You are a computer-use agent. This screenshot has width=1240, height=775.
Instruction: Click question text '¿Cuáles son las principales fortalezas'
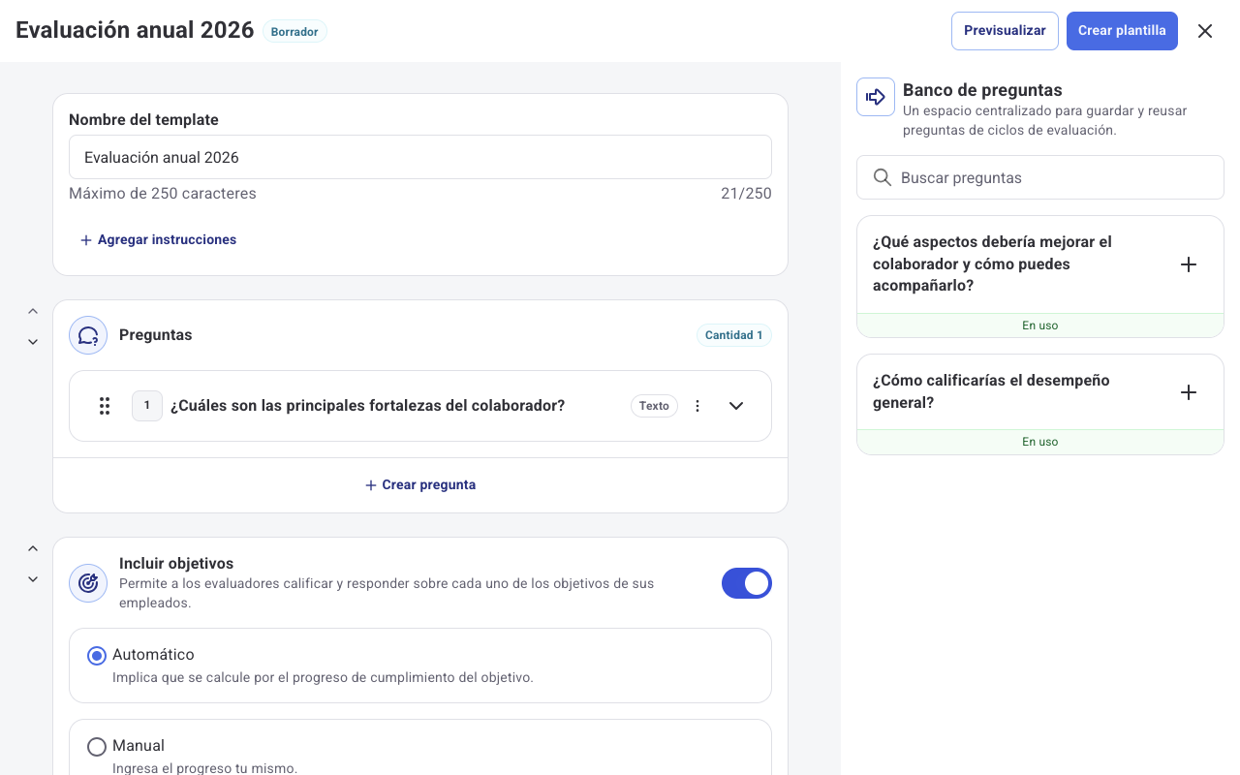367,406
